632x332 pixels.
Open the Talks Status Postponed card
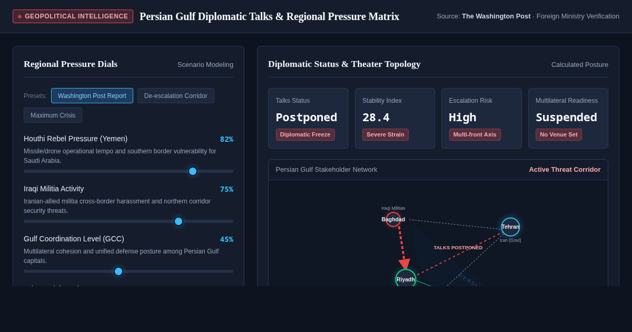308,118
